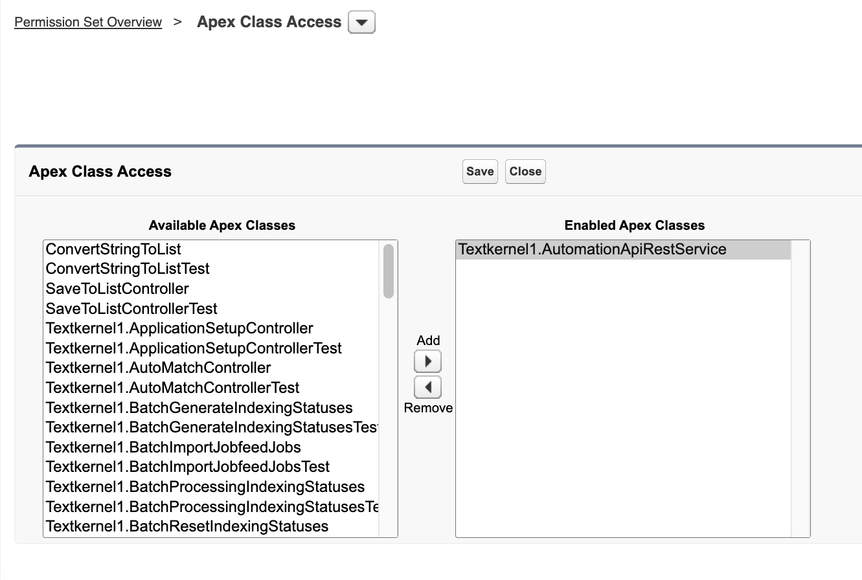Select Textkernel1.AutoMatchControllerTest class
This screenshot has height=580, width=862.
212,388
